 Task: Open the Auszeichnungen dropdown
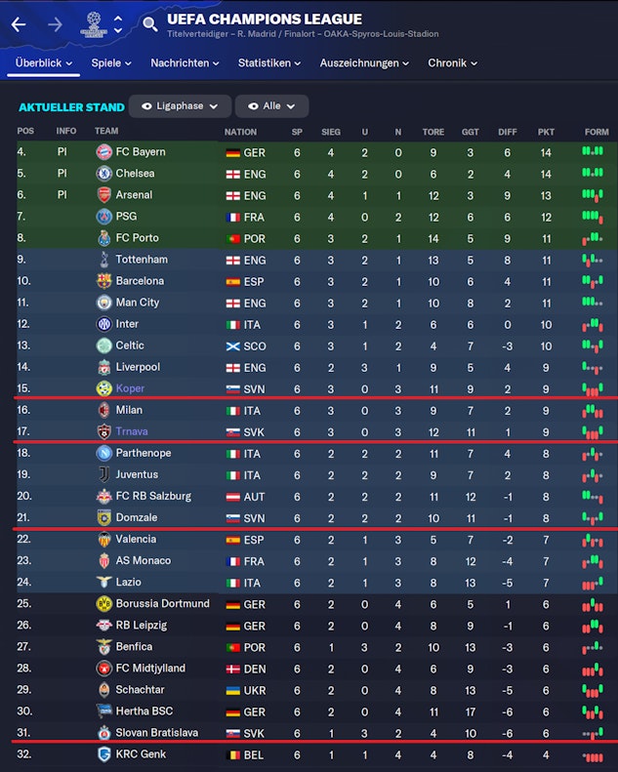click(x=365, y=63)
